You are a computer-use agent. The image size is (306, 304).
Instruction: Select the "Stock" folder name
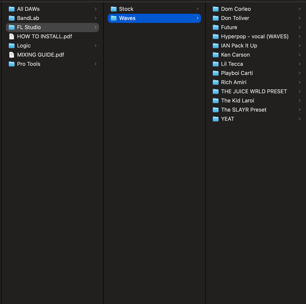coord(126,9)
